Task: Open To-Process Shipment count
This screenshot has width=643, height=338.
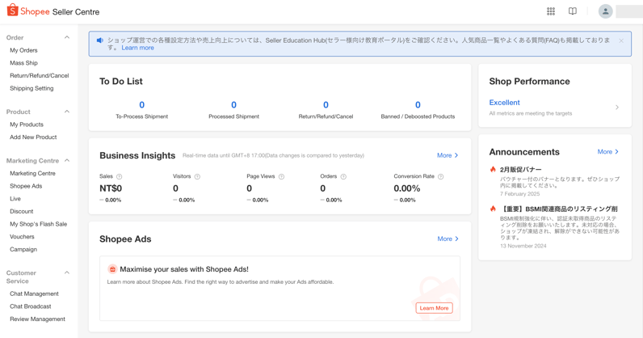Action: pyautogui.click(x=141, y=105)
